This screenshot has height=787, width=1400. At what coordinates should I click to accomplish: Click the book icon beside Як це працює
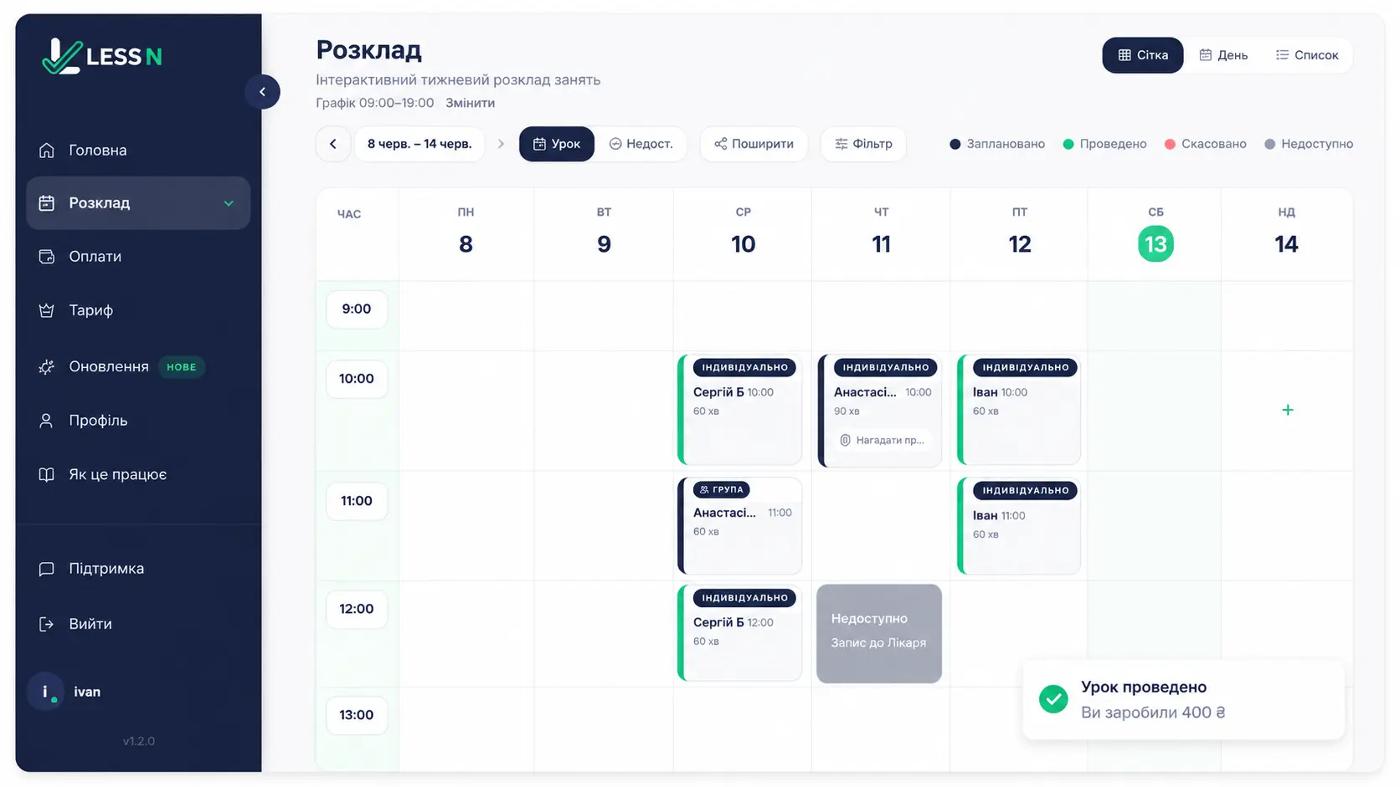(x=47, y=474)
